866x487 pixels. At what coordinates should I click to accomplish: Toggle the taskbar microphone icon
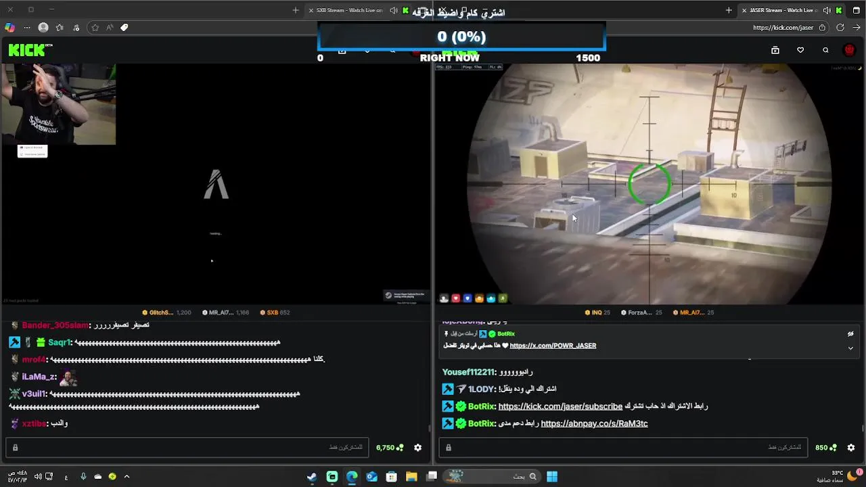click(x=83, y=477)
